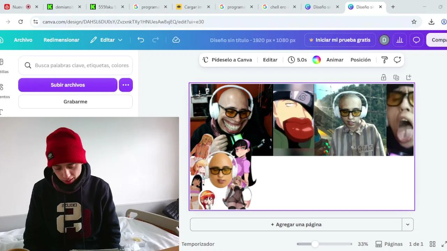Click the browser address bar URL
The width and height of the screenshot is (447, 251).
click(123, 22)
